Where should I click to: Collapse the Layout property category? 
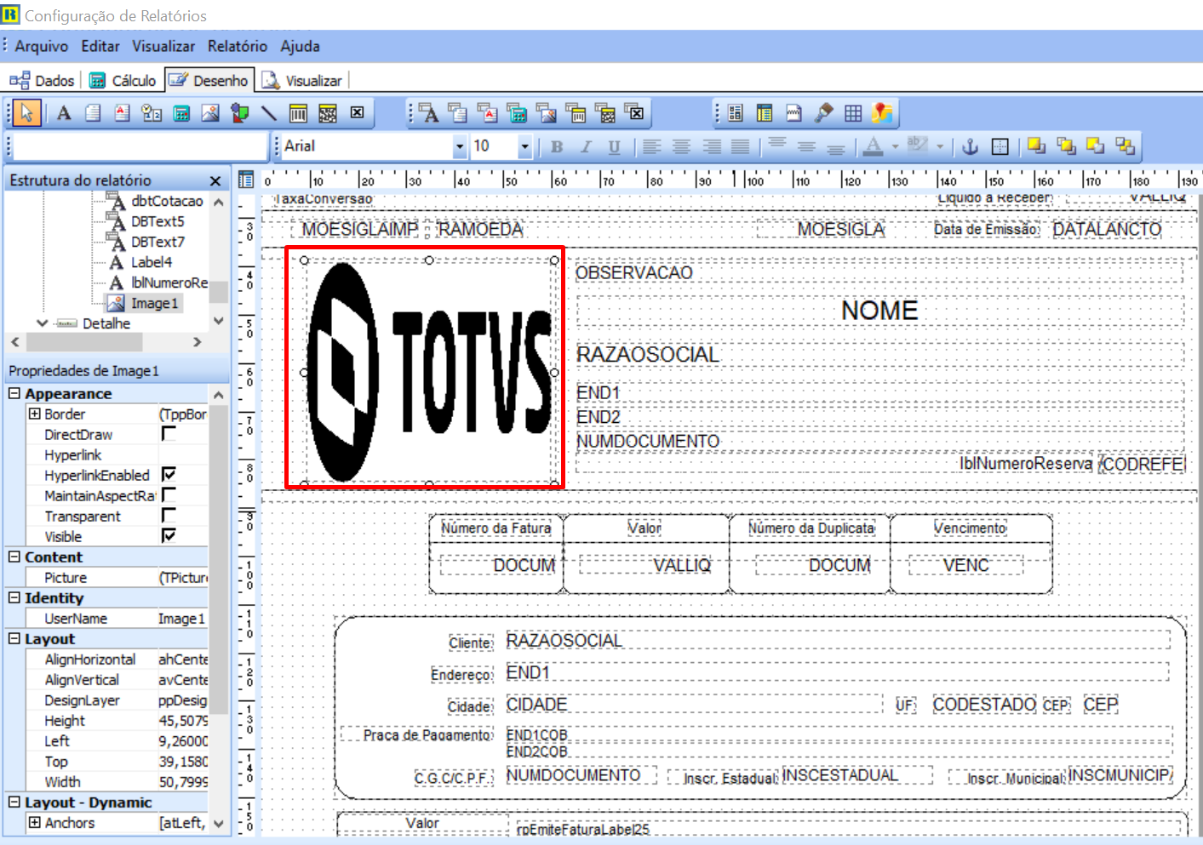coord(14,638)
